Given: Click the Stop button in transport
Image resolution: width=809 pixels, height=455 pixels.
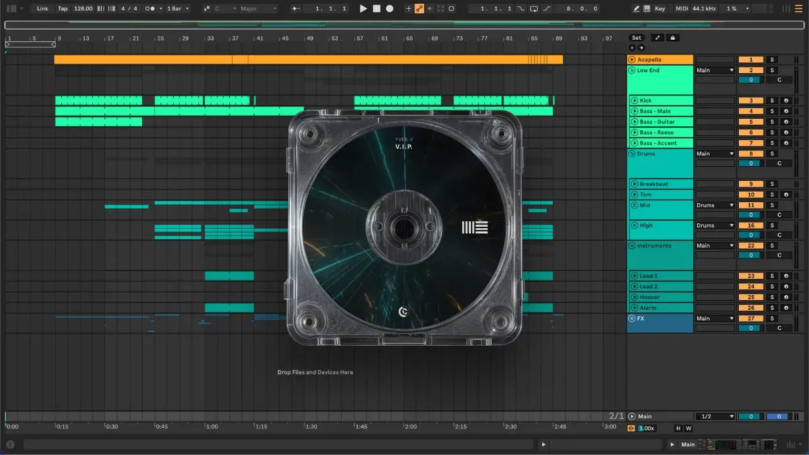Looking at the screenshot, I should (x=376, y=9).
